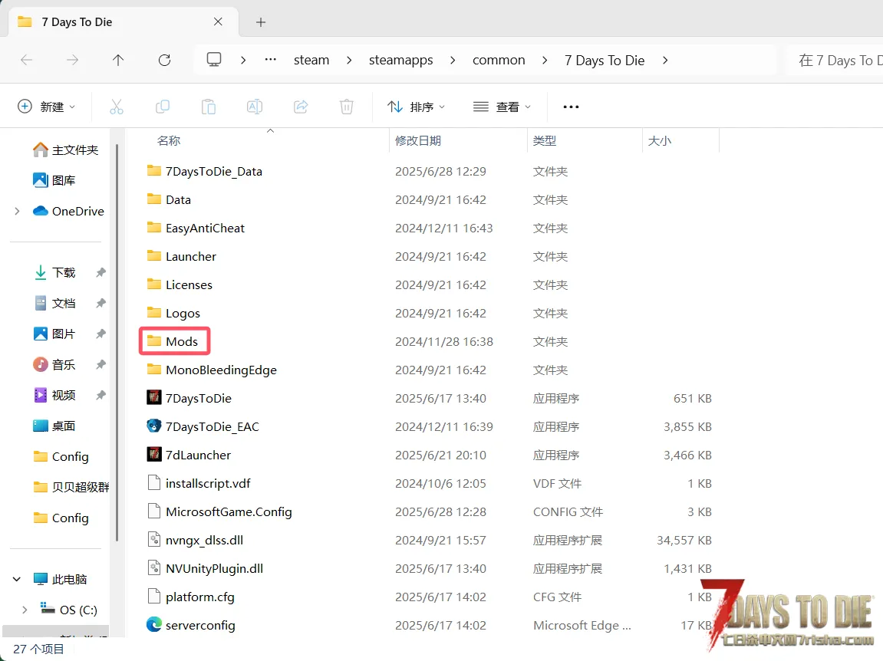This screenshot has height=661, width=883.
Task: Click the Share icon in toolbar
Action: click(301, 107)
